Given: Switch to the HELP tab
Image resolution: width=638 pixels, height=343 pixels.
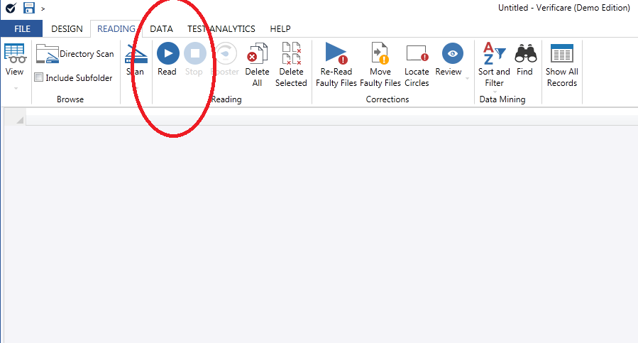Looking at the screenshot, I should [280, 29].
